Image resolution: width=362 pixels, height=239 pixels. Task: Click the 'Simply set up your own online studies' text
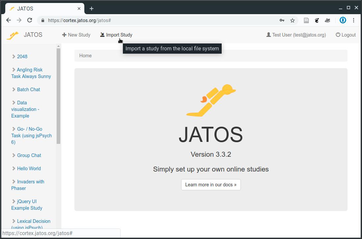click(x=211, y=169)
